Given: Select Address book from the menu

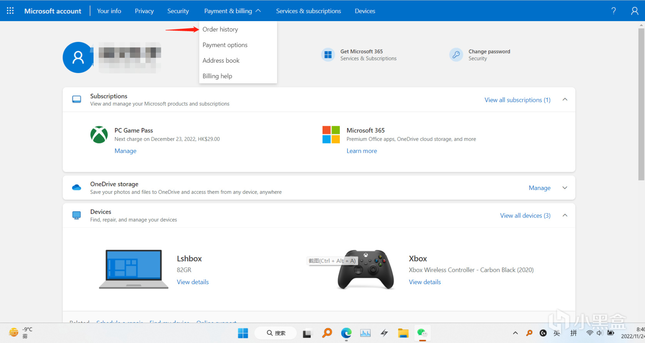Looking at the screenshot, I should 238,60.
